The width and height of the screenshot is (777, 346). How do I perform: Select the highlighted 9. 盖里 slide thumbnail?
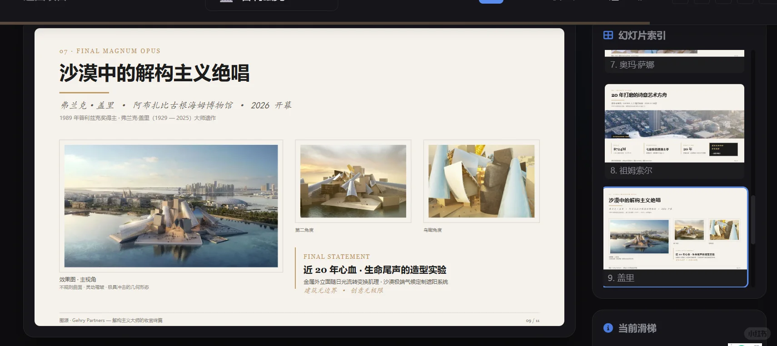click(675, 237)
